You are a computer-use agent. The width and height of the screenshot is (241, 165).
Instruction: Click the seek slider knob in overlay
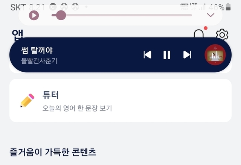[61, 15]
